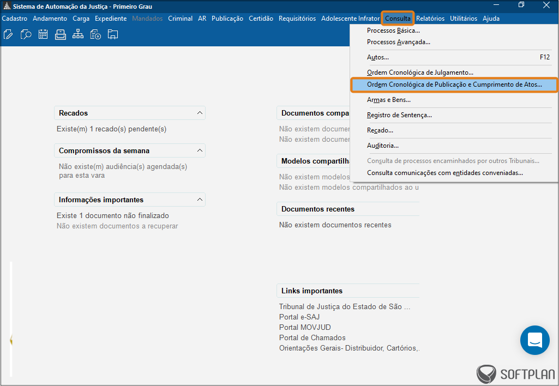559x386 pixels.
Task: Open the Certidão menu
Action: pyautogui.click(x=261, y=19)
